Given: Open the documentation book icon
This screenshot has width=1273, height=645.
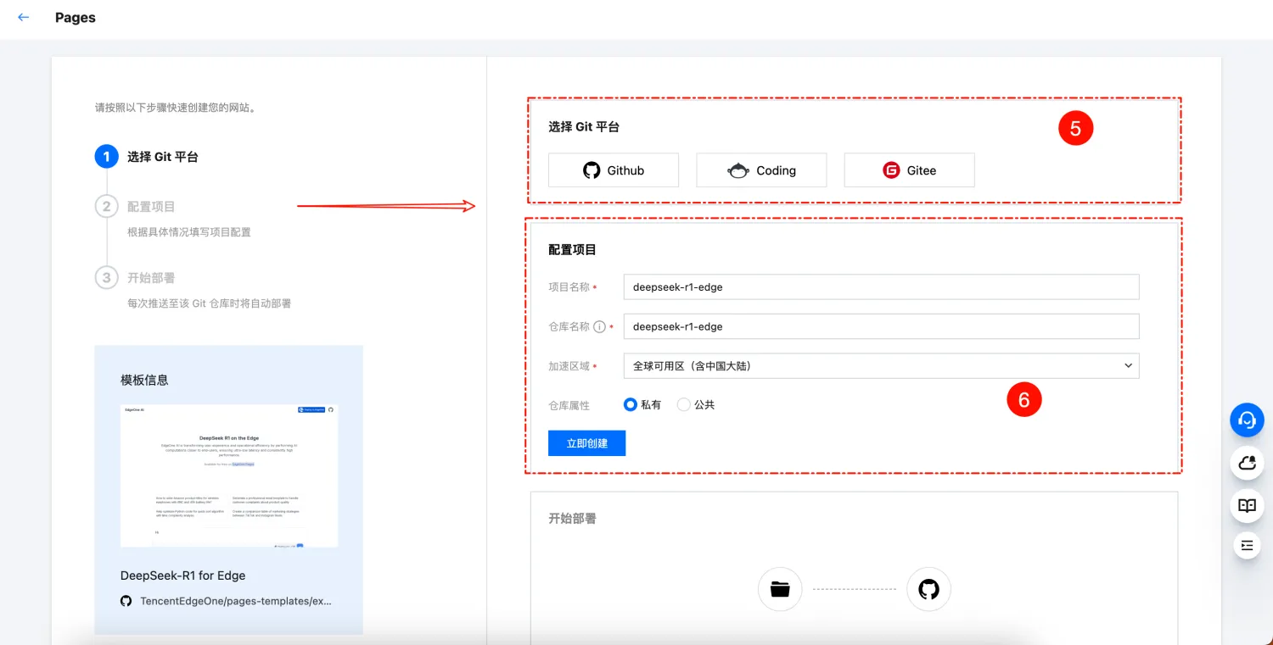Looking at the screenshot, I should (x=1246, y=505).
